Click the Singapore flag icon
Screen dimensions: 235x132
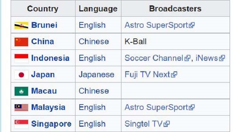point(21,124)
